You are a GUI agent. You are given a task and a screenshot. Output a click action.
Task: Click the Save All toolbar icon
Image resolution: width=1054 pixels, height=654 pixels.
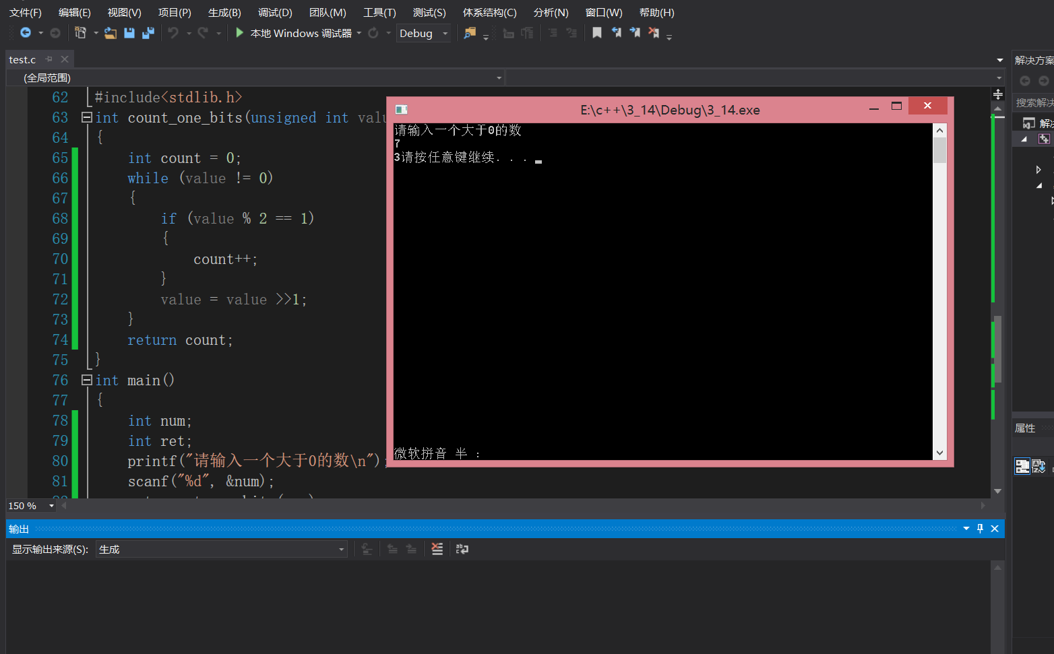tap(148, 32)
